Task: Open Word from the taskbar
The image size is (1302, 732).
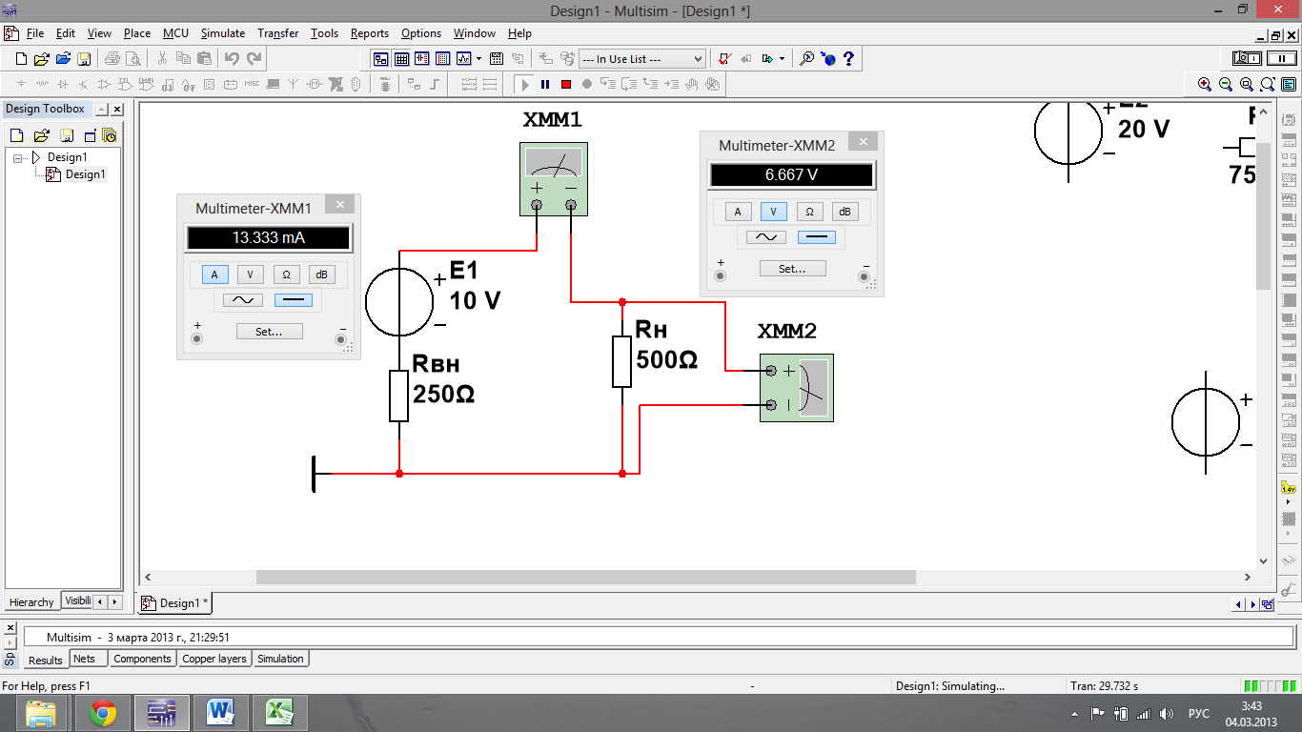Action: tap(220, 713)
